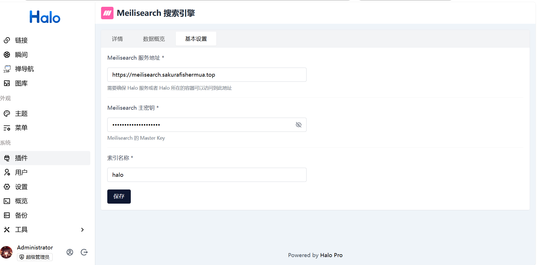Click the Administrator avatar thumbnail
Screen dimensions: 537x265
(x=7, y=252)
